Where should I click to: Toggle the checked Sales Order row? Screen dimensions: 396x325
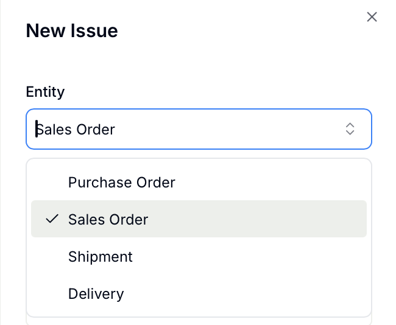[199, 218]
